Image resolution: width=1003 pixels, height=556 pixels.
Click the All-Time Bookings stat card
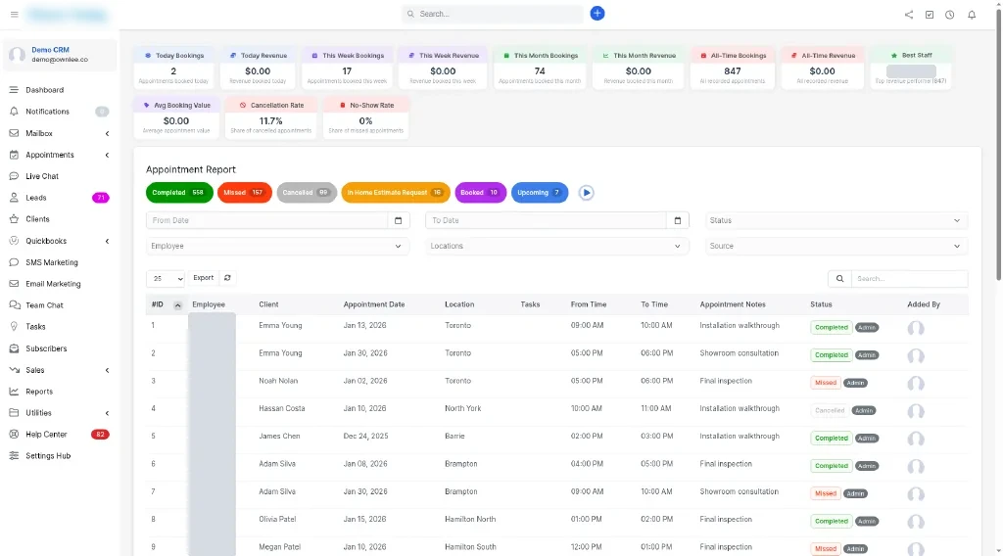tap(733, 68)
